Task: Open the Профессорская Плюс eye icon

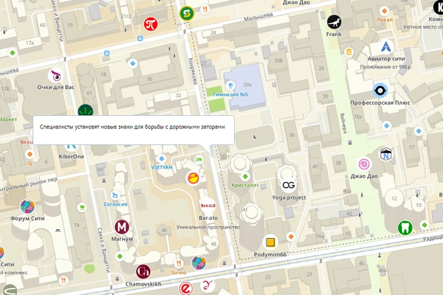Action: click(x=380, y=90)
